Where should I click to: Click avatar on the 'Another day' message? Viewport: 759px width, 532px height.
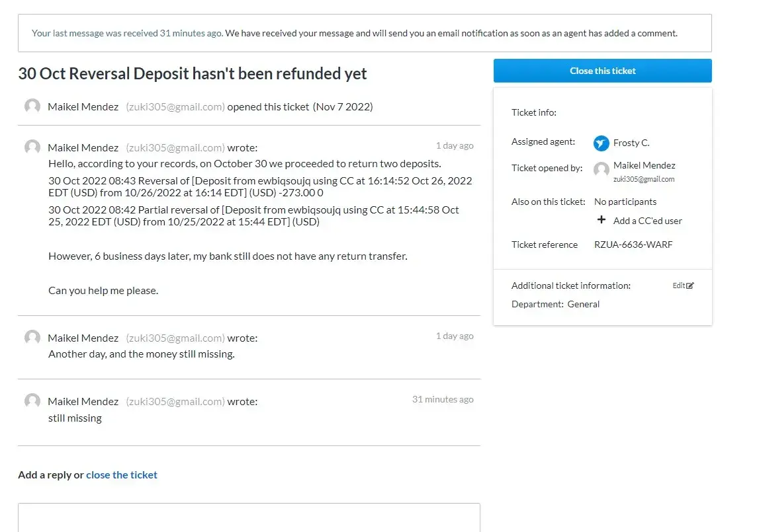(x=32, y=338)
